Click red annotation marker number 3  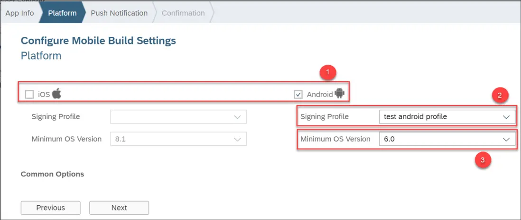click(483, 160)
